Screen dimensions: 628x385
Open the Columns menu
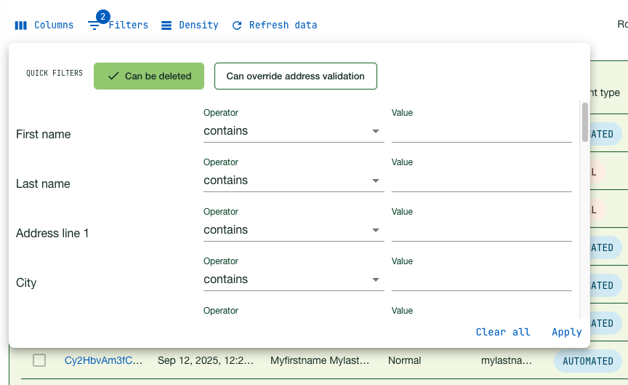pos(44,25)
